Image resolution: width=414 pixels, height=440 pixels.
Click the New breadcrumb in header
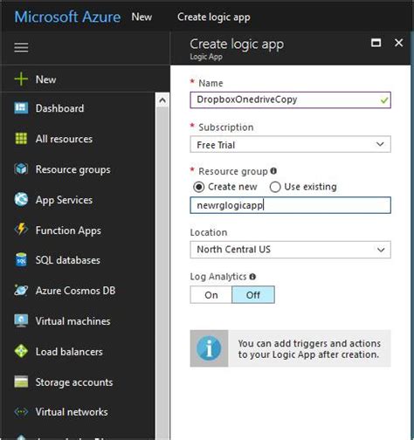(x=141, y=17)
